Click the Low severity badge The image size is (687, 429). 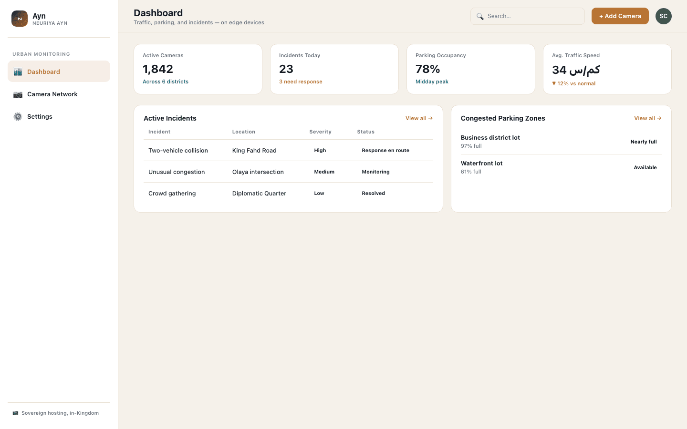click(319, 194)
